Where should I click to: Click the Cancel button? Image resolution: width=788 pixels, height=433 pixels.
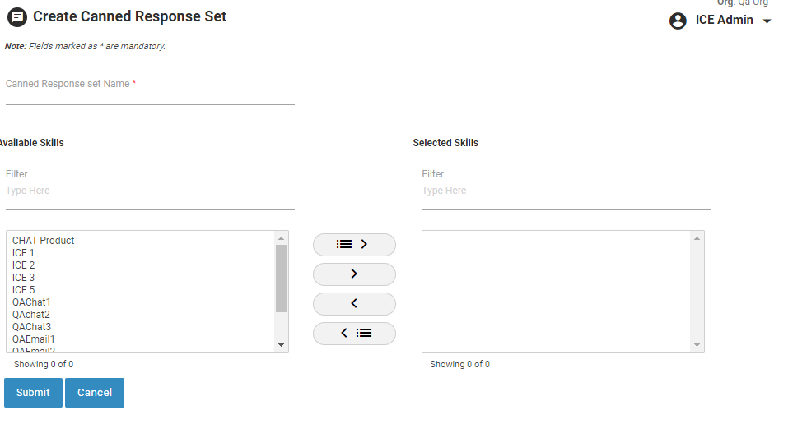pos(95,393)
